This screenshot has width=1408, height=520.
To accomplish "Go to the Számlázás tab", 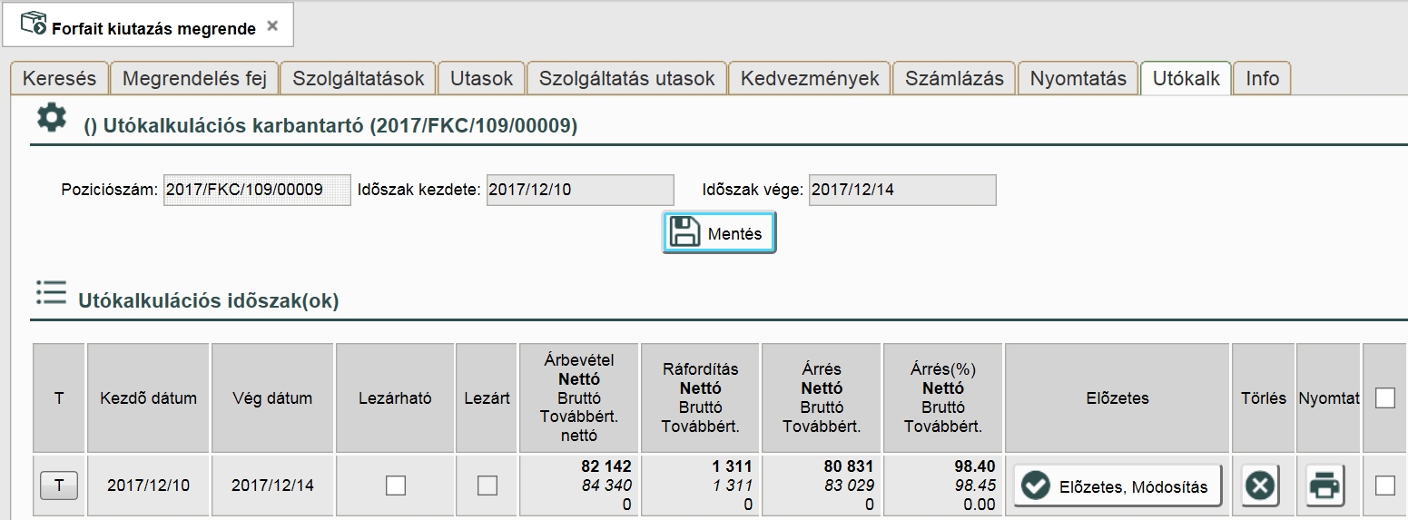I will coord(954,79).
